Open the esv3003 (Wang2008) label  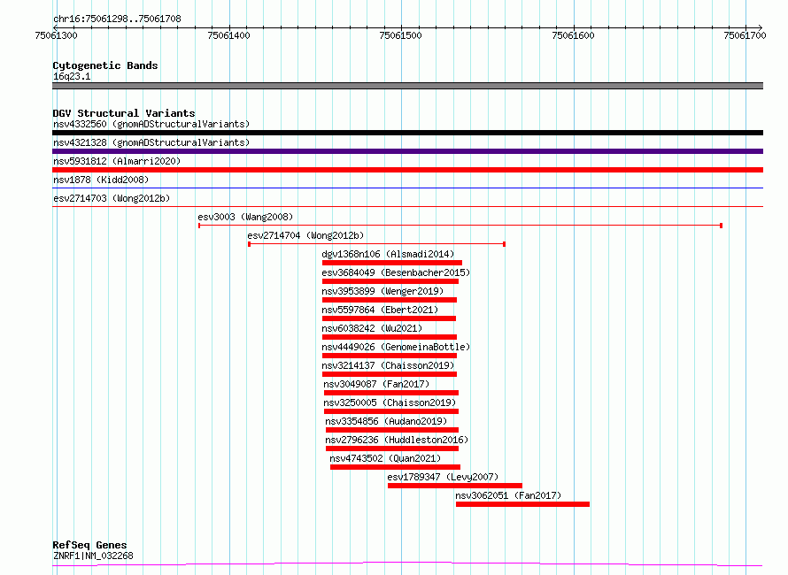245,217
